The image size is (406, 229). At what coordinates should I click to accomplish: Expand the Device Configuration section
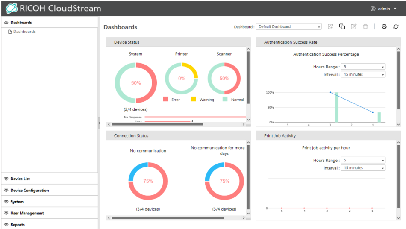tap(29, 191)
